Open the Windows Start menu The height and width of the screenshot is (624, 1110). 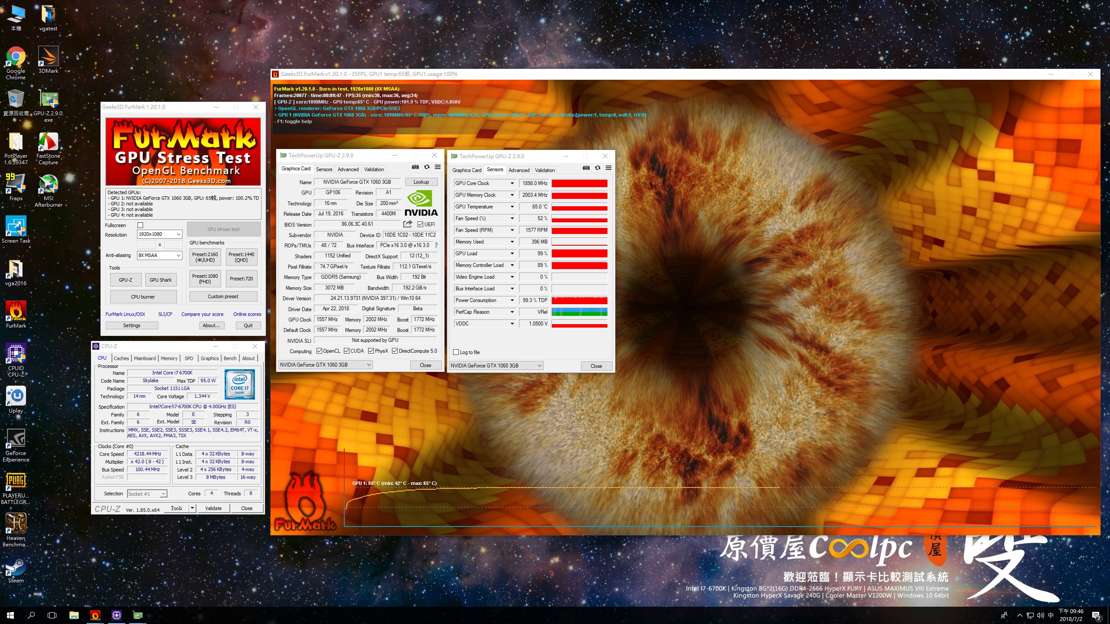(10, 615)
